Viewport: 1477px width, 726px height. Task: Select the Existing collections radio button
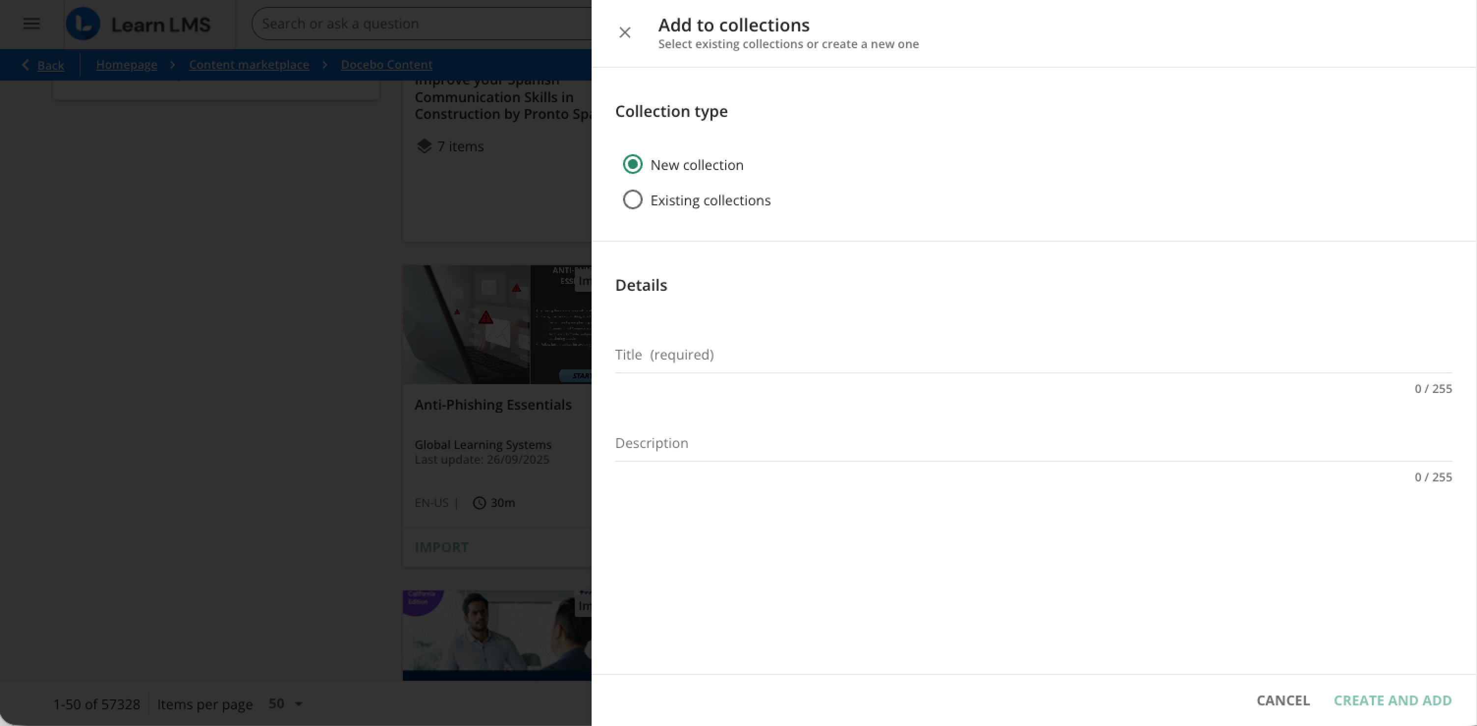tap(632, 200)
